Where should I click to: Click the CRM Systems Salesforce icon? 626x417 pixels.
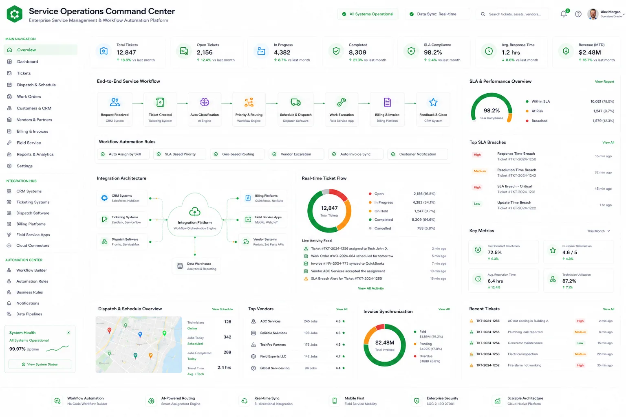104,198
